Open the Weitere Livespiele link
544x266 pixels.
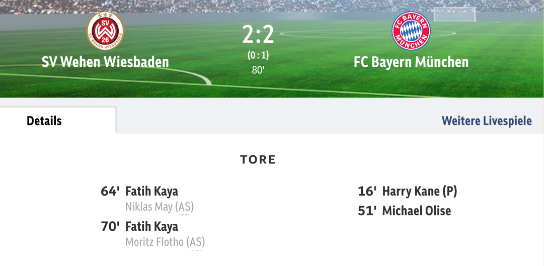(486, 121)
